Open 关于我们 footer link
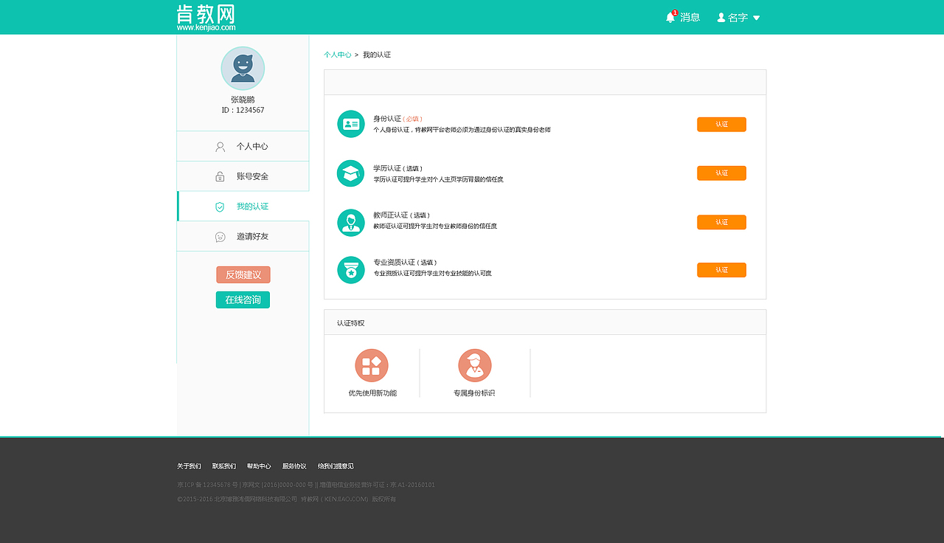This screenshot has width=944, height=543. [x=189, y=466]
